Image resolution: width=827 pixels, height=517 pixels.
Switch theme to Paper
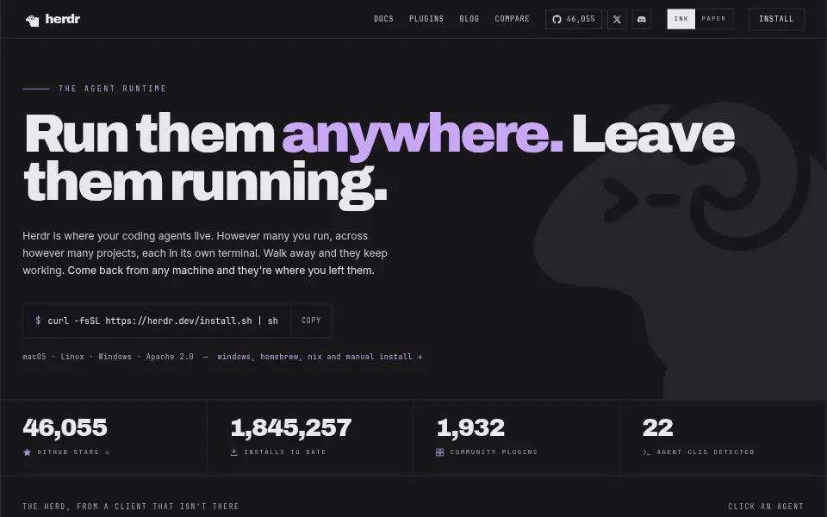pyautogui.click(x=713, y=19)
